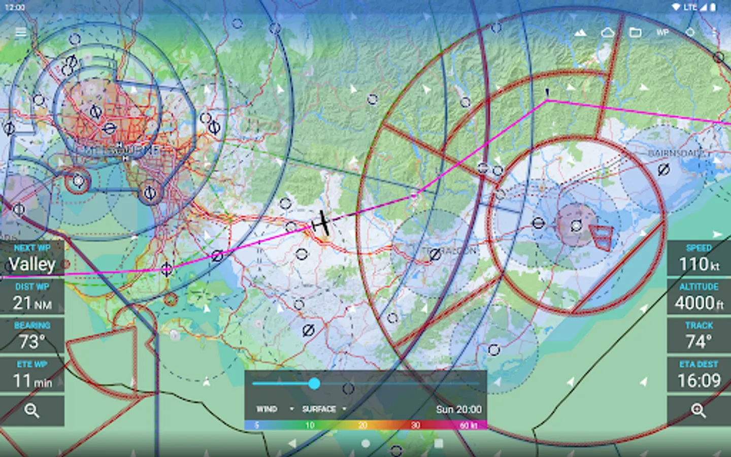Toggle the terrain mountain layer icon
Screen dimensions: 731x457
point(580,32)
